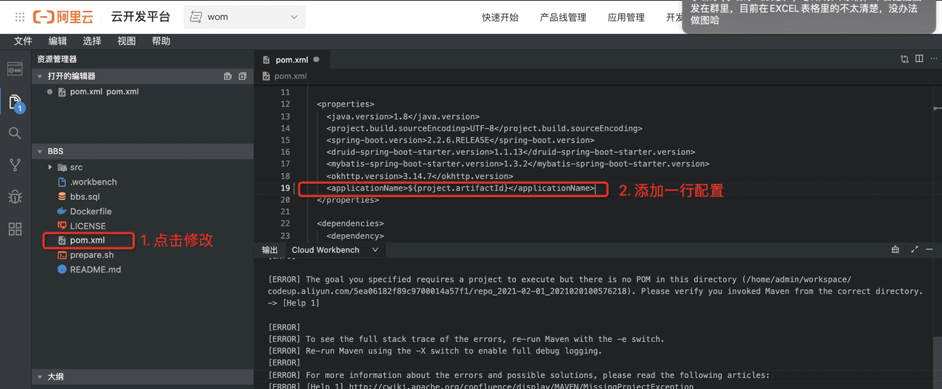
Task: Open the 文件 menu
Action: tap(23, 41)
